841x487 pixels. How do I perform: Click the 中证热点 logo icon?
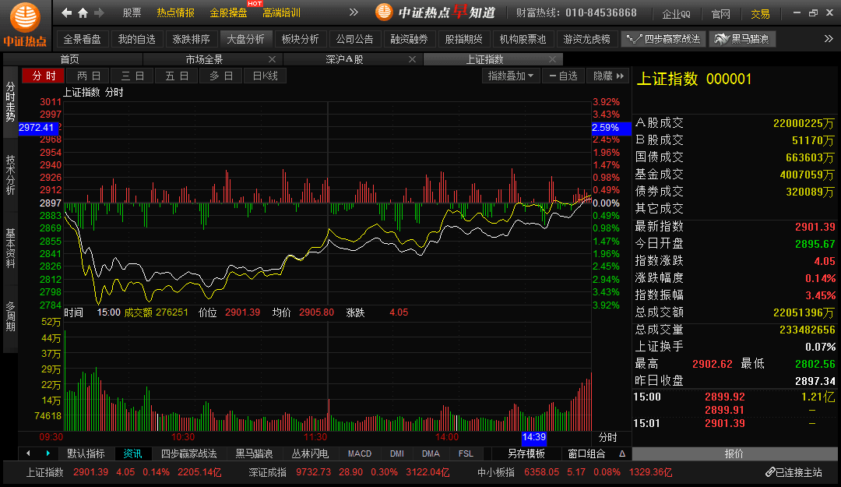coord(25,25)
